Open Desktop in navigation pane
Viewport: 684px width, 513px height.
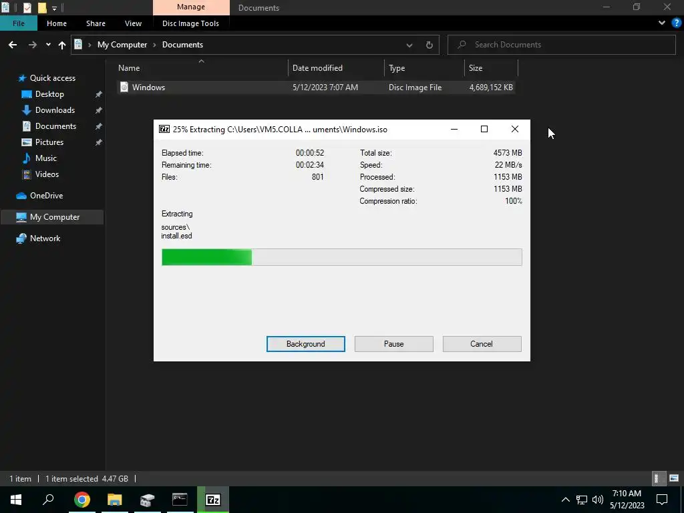(49, 94)
